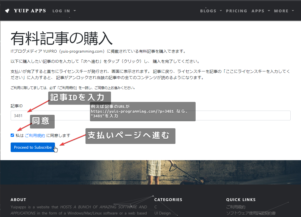Screen dimensions: 301x217
Task: Click the 有料記事の購入 page heading
Action: click(x=62, y=39)
